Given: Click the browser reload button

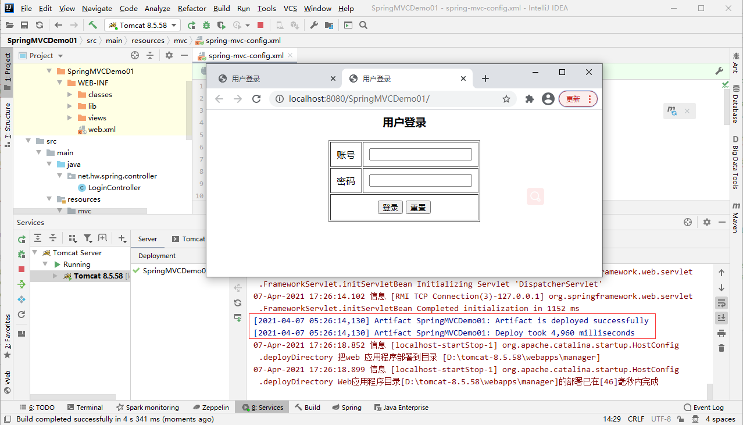Looking at the screenshot, I should click(256, 99).
